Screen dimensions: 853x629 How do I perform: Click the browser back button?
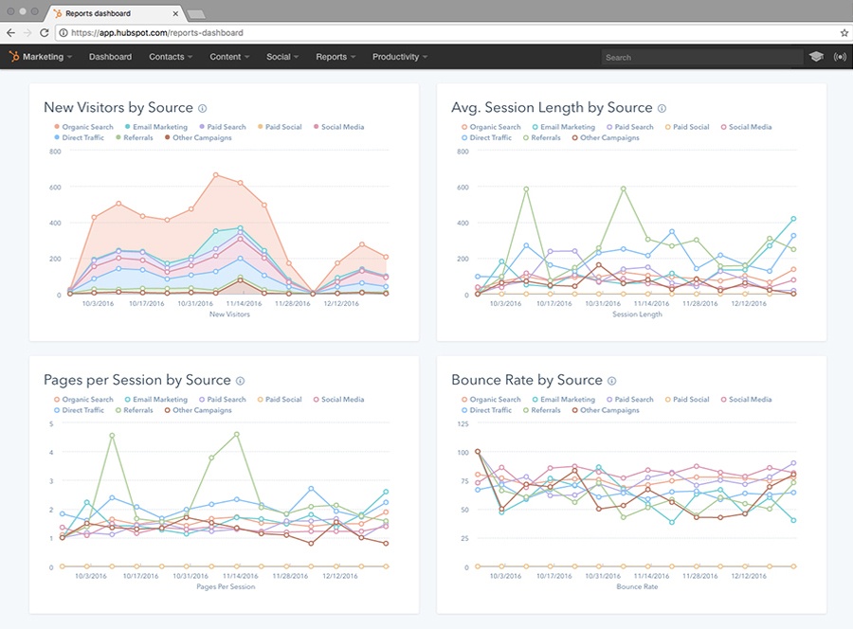[10, 32]
